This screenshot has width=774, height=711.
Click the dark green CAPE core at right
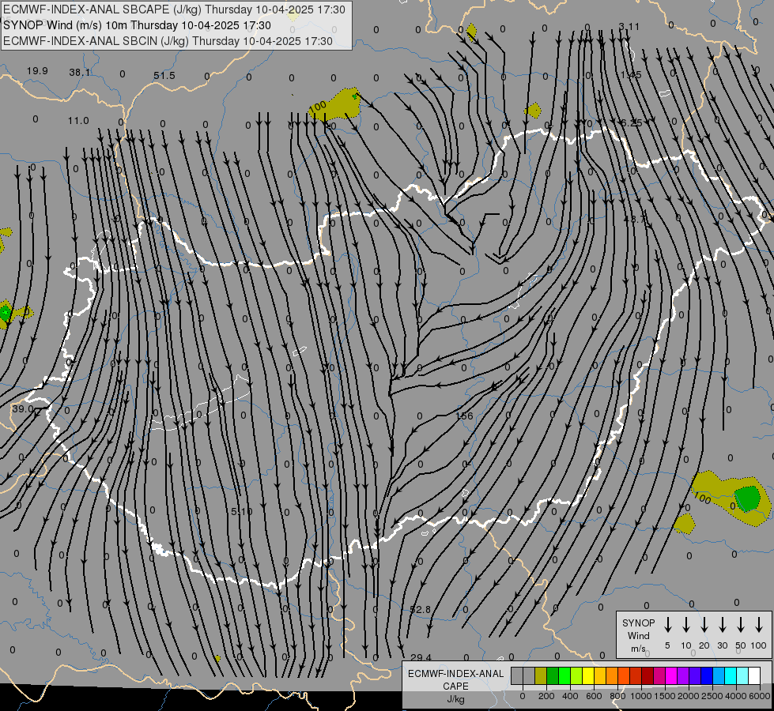click(x=747, y=498)
